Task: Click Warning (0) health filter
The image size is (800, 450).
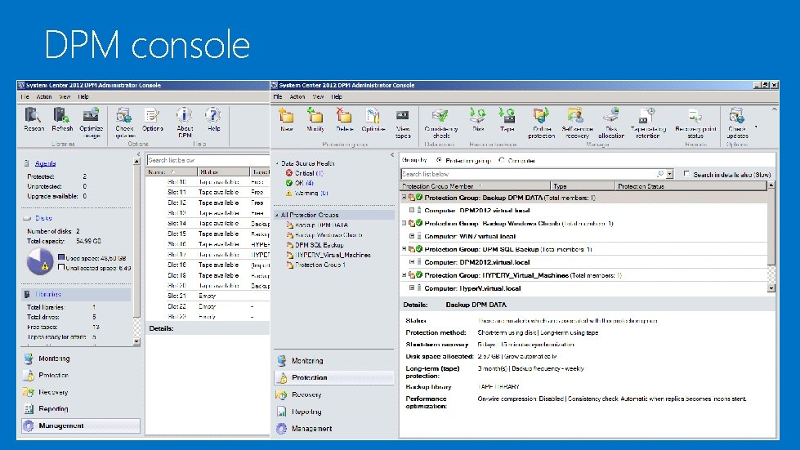Action: 307,193
